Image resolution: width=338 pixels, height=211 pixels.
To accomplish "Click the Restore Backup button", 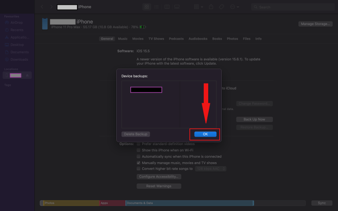I will coord(254,127).
